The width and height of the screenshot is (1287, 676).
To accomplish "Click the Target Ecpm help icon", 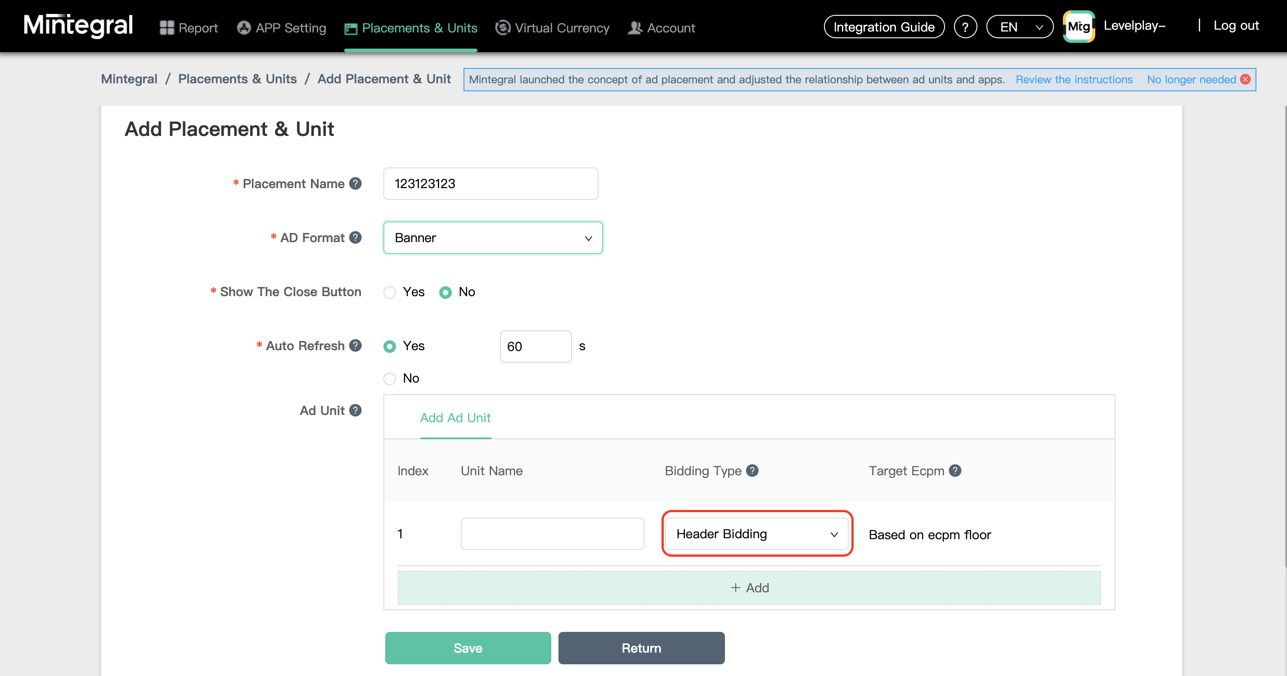I will pos(955,471).
